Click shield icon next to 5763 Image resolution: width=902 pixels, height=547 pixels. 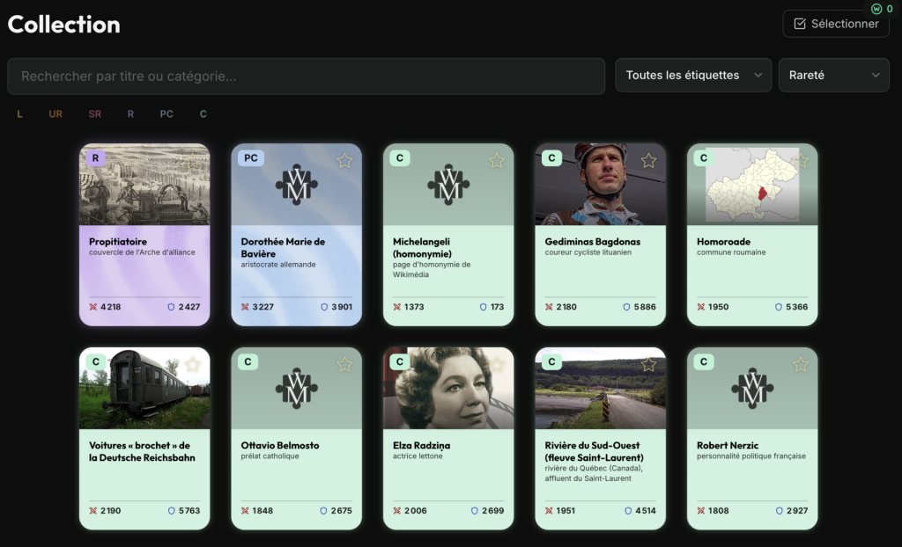[x=171, y=511]
